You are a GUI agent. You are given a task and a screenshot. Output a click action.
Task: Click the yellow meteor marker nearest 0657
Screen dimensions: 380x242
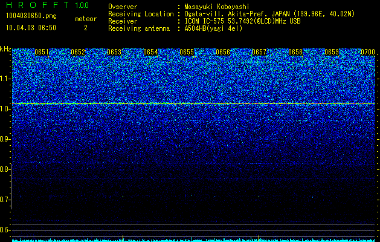(x=259, y=238)
